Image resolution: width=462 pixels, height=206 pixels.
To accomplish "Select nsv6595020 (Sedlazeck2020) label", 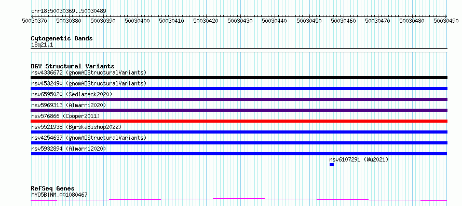I will click(72, 94).
